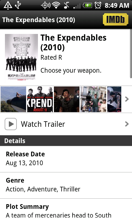Tap the battery charging icon
This screenshot has width=132, height=221.
[x=87, y=6]
